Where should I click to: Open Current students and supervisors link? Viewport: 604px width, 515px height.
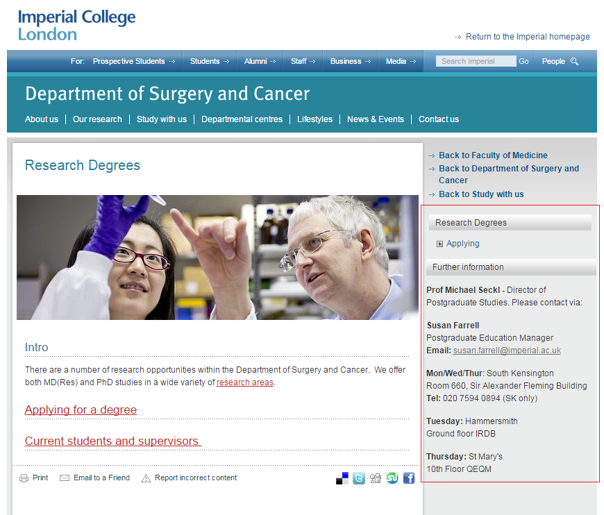(112, 441)
